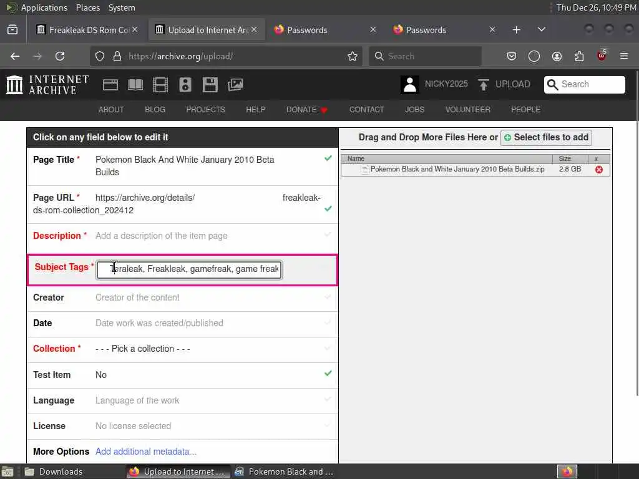This screenshot has height=479, width=639.
Task: Open the Firefox View icon
Action: 12,30
